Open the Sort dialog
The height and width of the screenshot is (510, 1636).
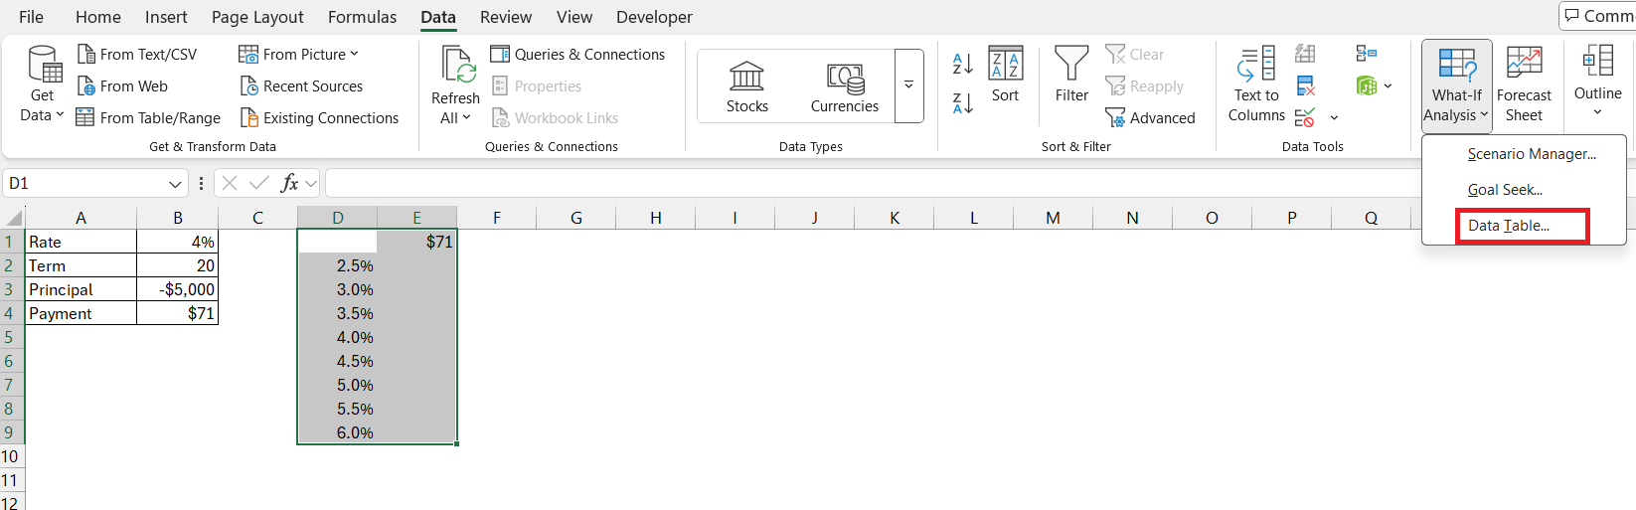[x=1005, y=75]
